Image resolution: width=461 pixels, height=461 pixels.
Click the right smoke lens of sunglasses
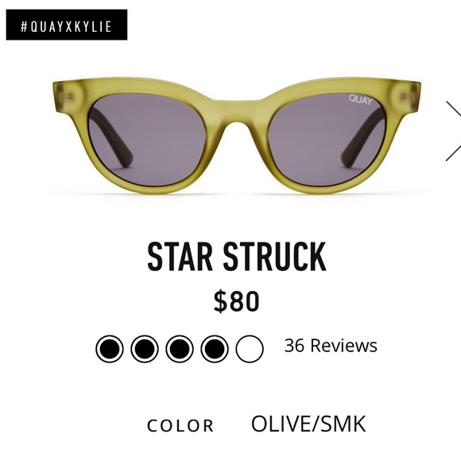327,140
